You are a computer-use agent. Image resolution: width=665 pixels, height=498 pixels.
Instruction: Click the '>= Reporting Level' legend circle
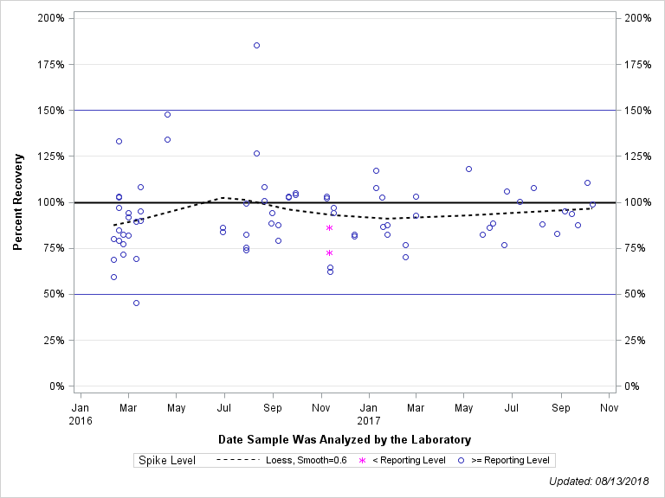(x=461, y=460)
